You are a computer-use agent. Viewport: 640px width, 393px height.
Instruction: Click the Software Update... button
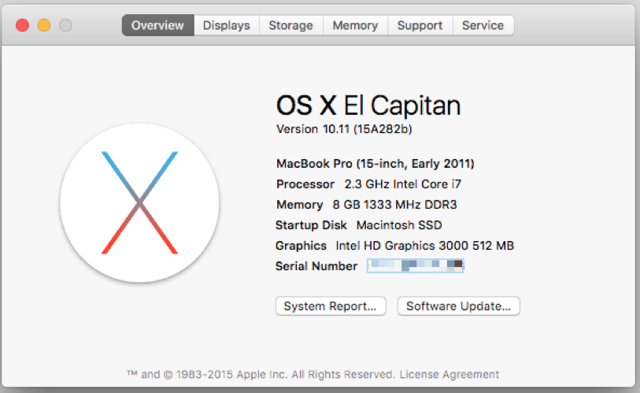tap(459, 306)
